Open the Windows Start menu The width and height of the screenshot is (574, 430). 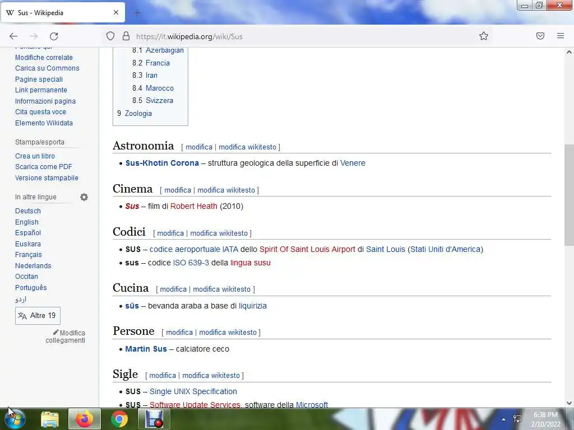[x=15, y=419]
